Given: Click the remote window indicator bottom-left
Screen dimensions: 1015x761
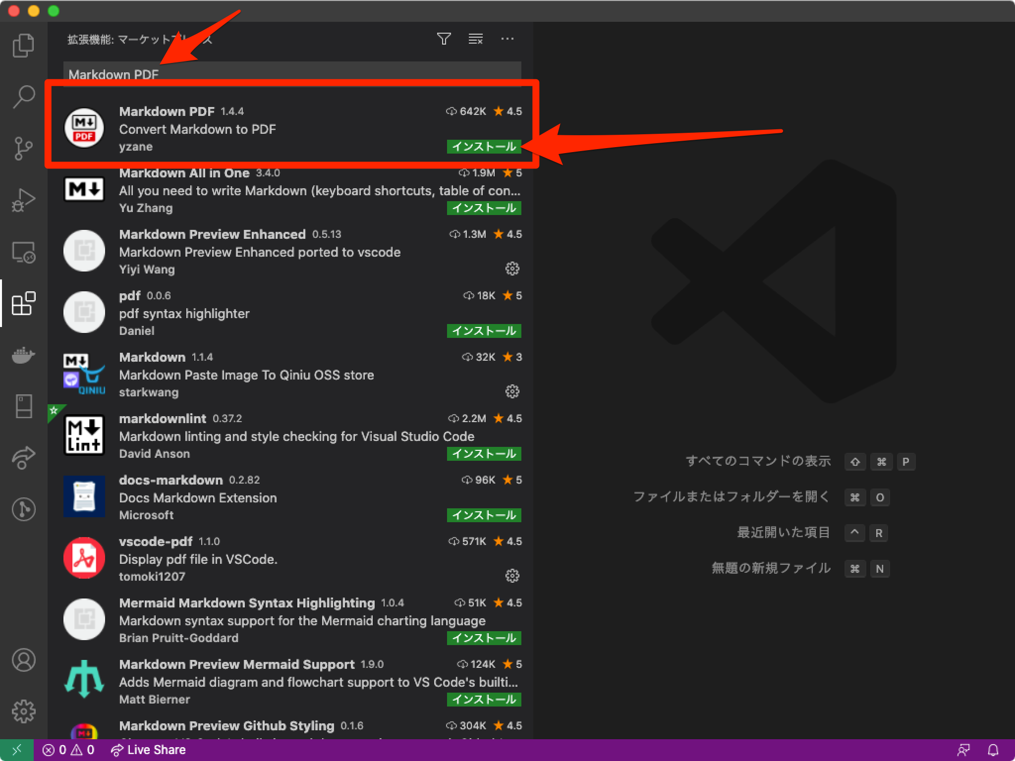Looking at the screenshot, I should [x=16, y=750].
